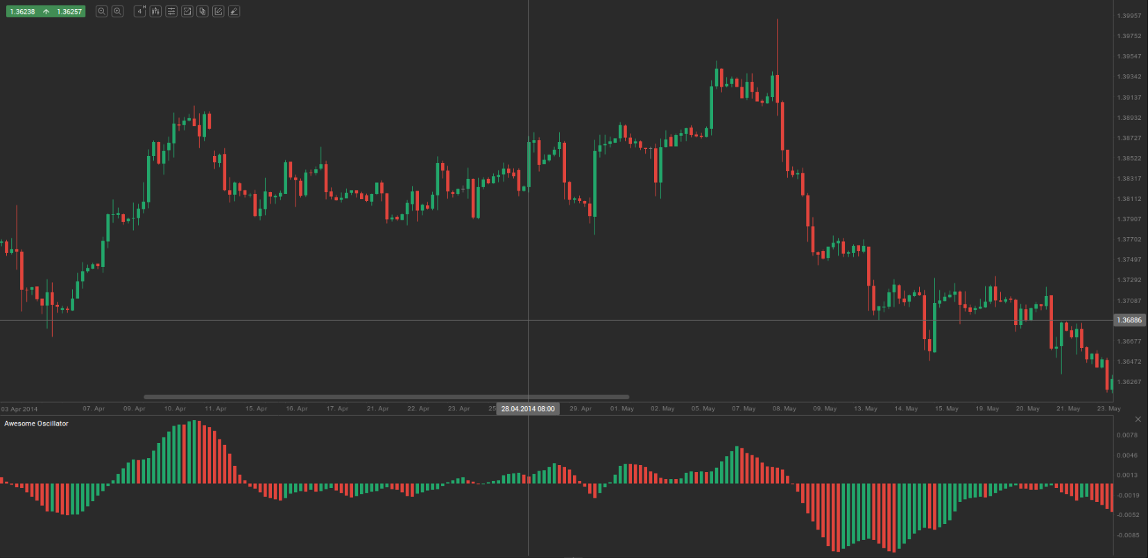
Task: Click the Awesome Oscillator indicator label
Action: pyautogui.click(x=36, y=424)
